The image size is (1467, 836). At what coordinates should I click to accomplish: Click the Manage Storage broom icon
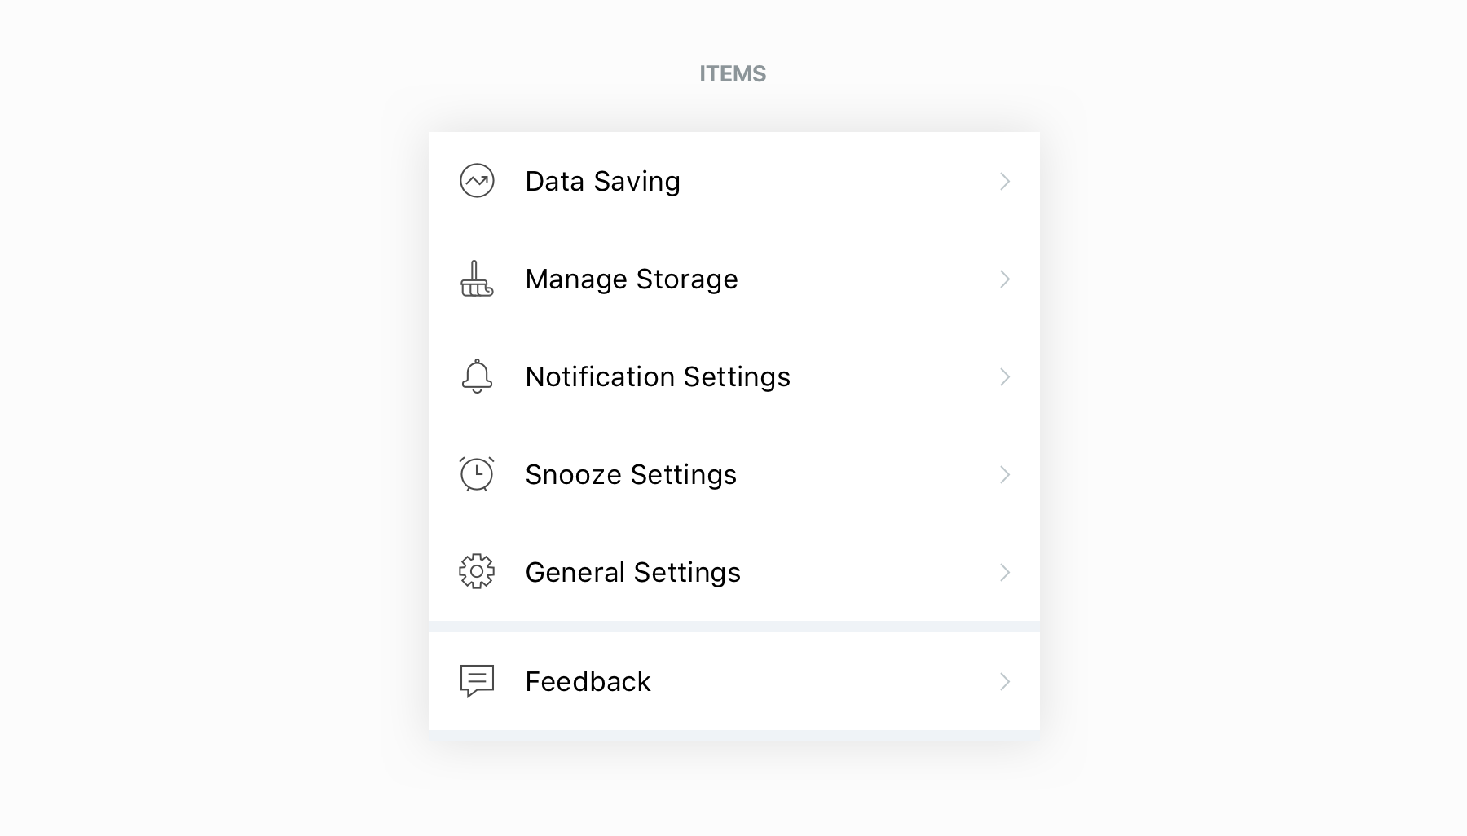pyautogui.click(x=477, y=279)
